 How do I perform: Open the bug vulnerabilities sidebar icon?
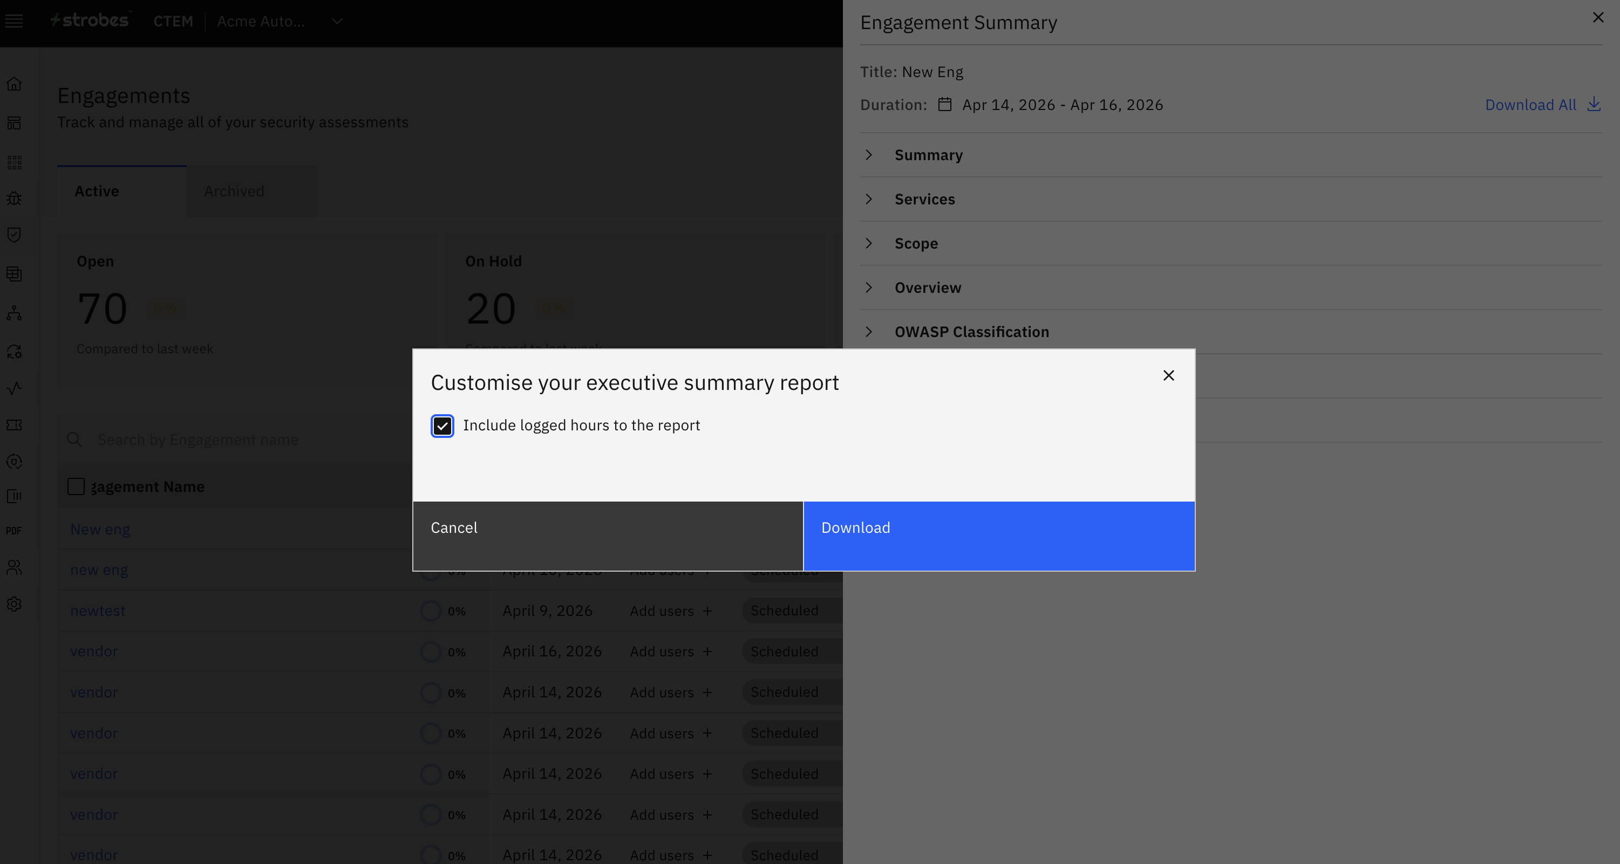14,198
